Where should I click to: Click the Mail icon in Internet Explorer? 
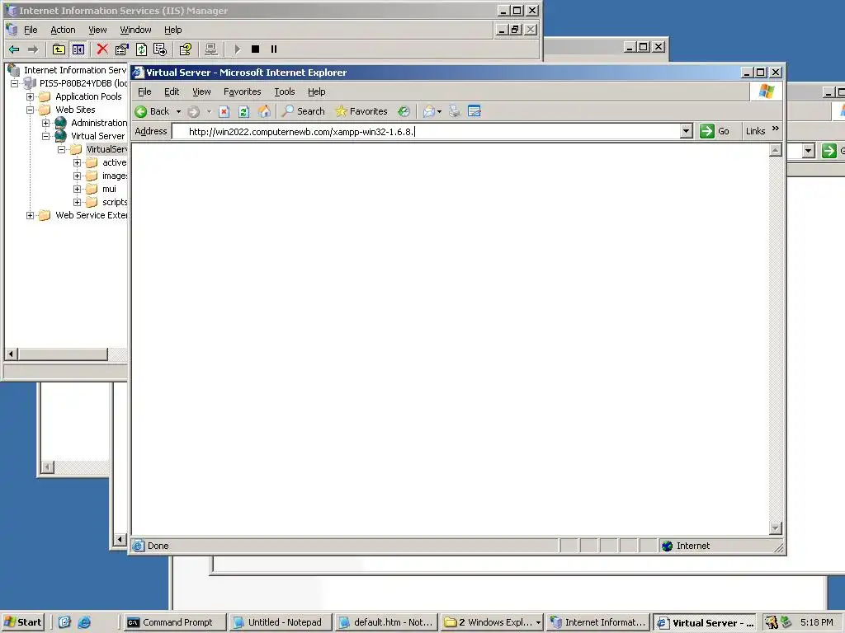pos(429,111)
